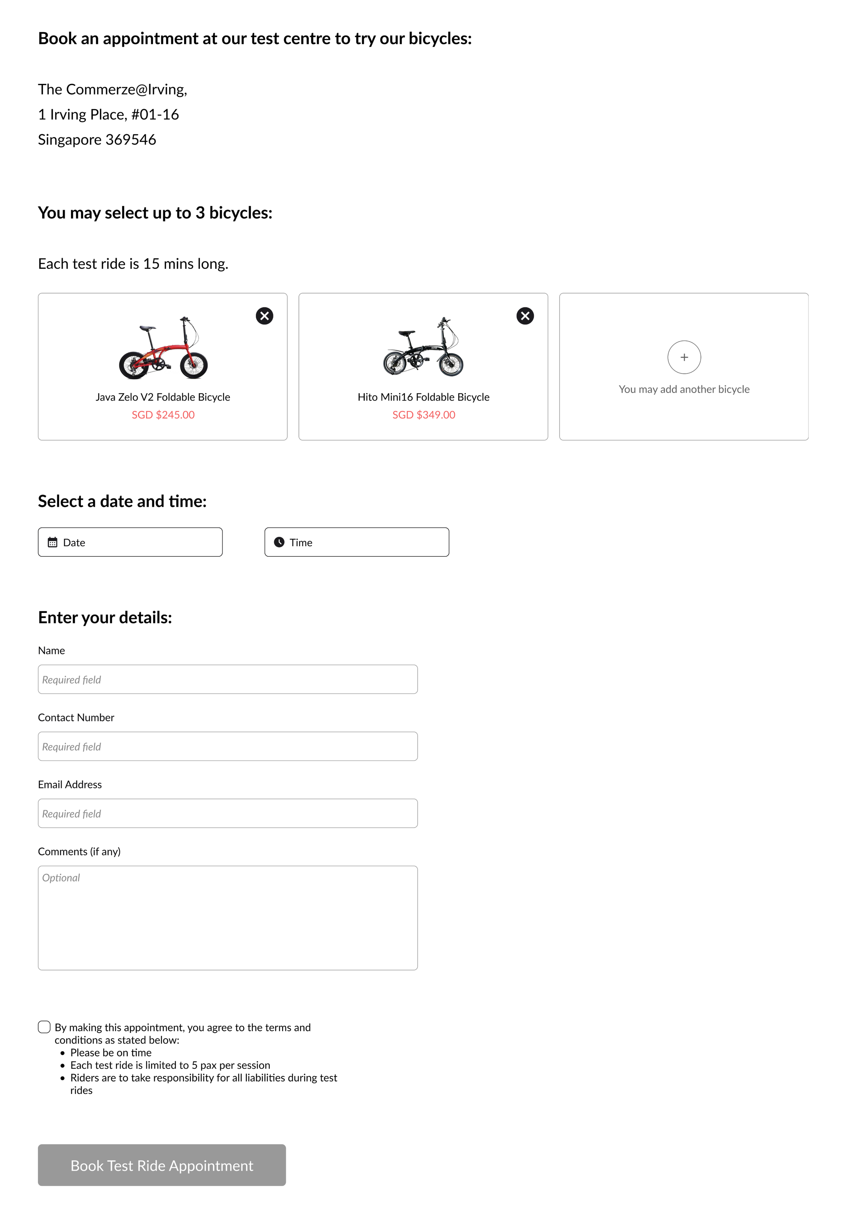Open the Date picker
Image resolution: width=846 pixels, height=1214 pixels.
click(130, 542)
